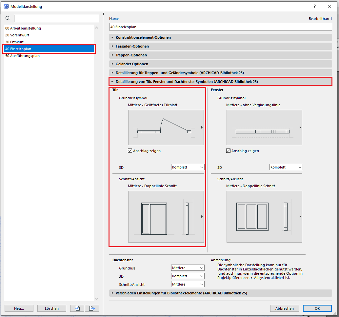Open the window floor plan symbol flyout arrow
The height and width of the screenshot is (317, 339).
300,128
